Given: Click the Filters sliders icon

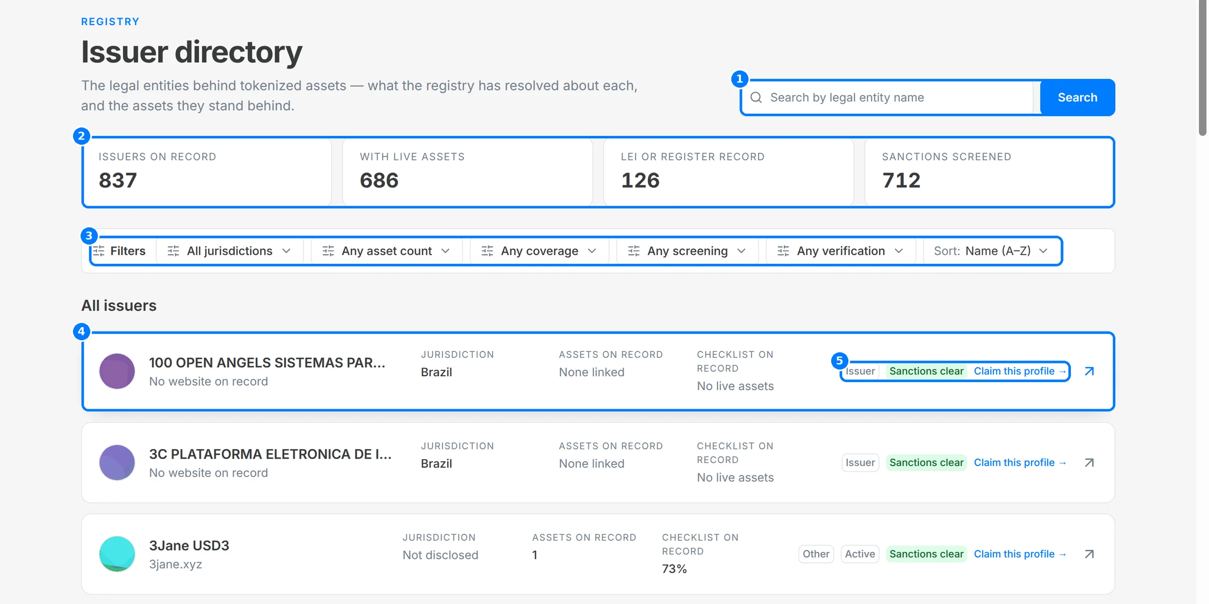Looking at the screenshot, I should pos(99,251).
